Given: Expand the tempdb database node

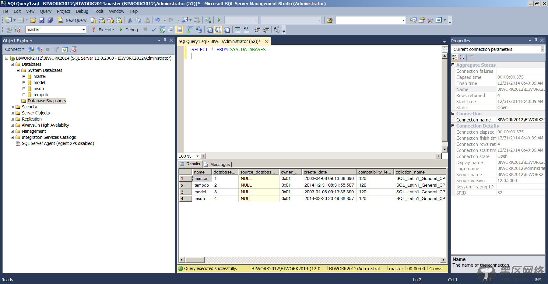Looking at the screenshot, I should 24,95.
